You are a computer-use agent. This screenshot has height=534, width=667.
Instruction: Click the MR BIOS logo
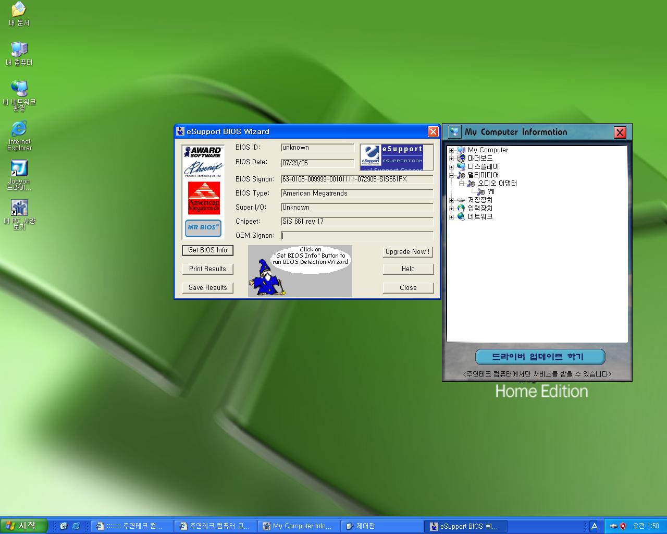point(203,227)
